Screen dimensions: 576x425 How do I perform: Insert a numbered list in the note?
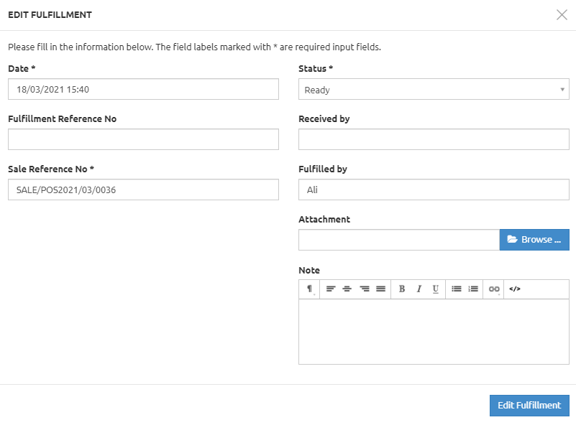(x=473, y=289)
